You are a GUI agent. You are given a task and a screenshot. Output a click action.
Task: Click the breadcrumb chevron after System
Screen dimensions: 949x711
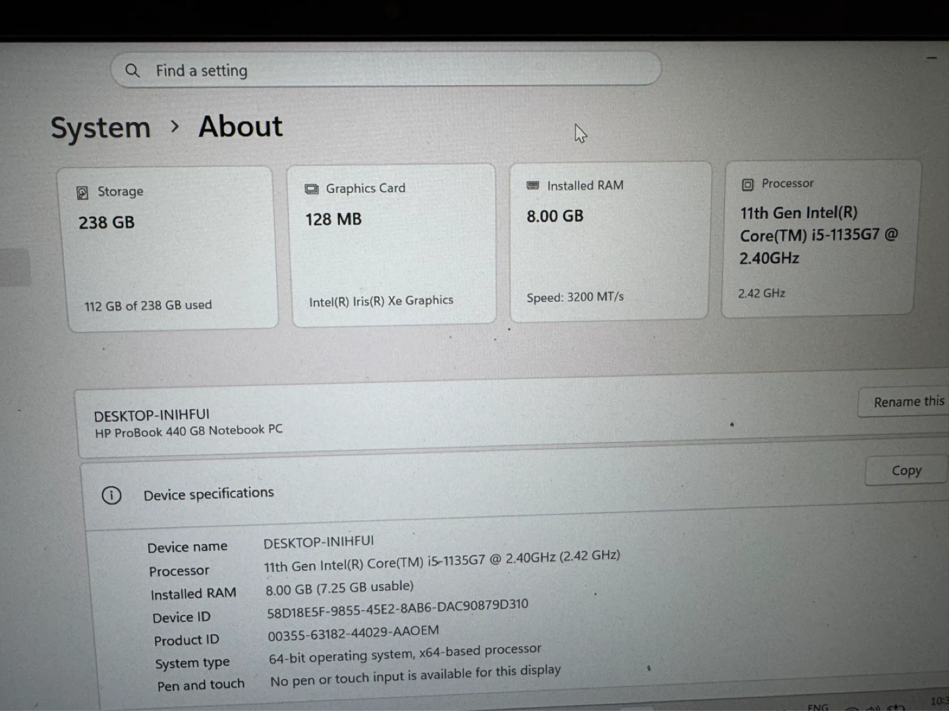point(175,126)
